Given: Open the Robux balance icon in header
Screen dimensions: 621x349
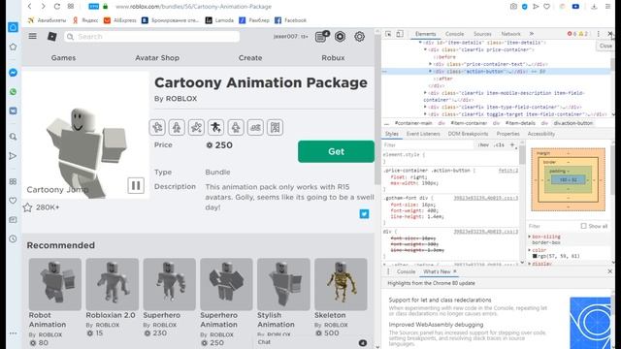Looking at the screenshot, I should tap(340, 37).
